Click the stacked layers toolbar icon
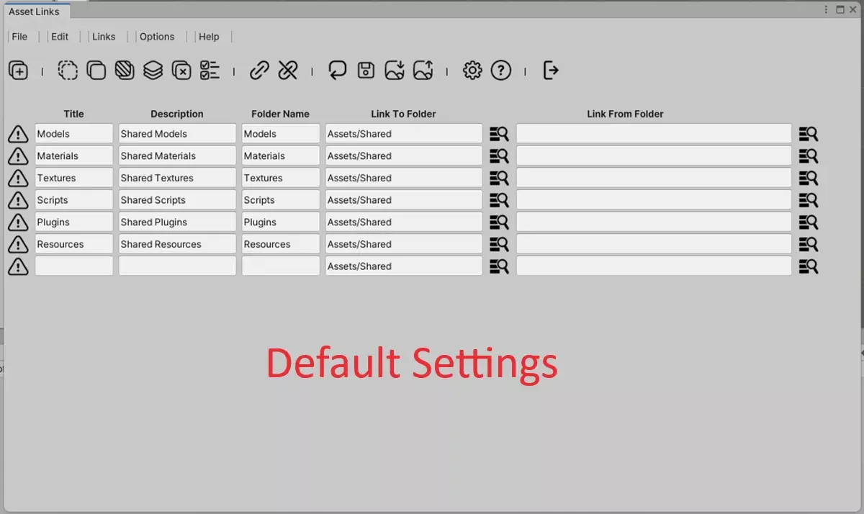Viewport: 864px width, 514px height. [x=153, y=71]
